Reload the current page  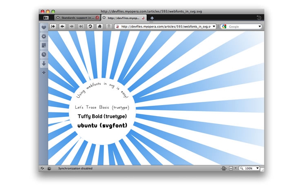coord(90,27)
